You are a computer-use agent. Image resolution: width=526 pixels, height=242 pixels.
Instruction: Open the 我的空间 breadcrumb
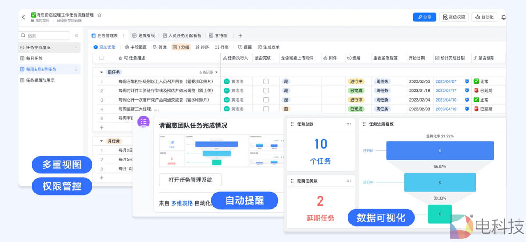(x=40, y=21)
